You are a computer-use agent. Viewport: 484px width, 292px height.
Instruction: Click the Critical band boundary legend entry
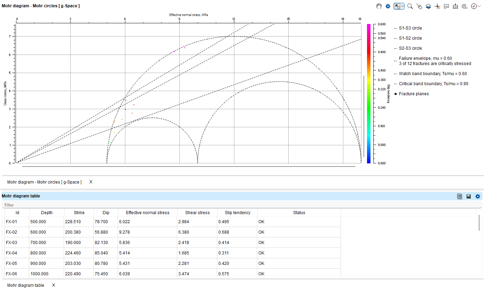point(431,84)
